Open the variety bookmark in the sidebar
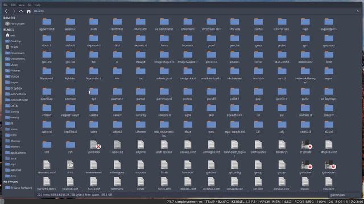This screenshot has height=204, width=364. click(13, 117)
